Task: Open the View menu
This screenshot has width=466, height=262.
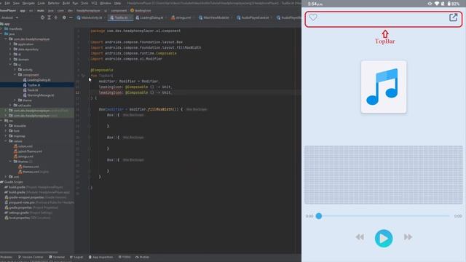Action: 16,3
